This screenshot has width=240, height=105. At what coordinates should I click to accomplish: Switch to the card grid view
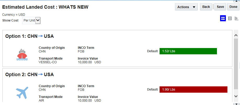point(223,18)
